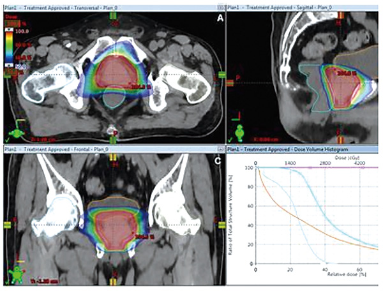Click the upper dose range slider handle
This screenshot has height=291, width=383.
coord(10,29)
